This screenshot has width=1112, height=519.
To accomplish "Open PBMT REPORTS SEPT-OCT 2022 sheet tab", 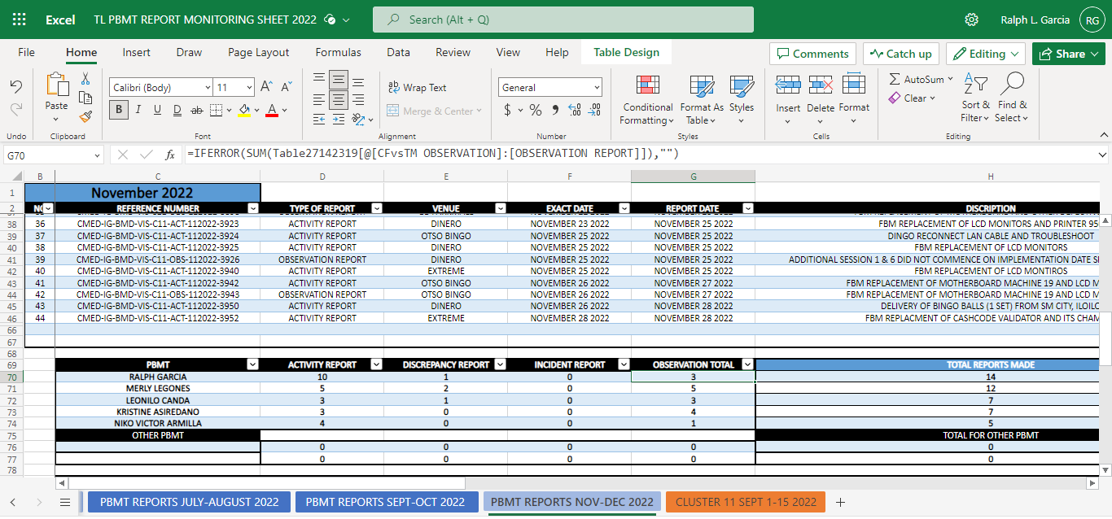I will click(385, 502).
